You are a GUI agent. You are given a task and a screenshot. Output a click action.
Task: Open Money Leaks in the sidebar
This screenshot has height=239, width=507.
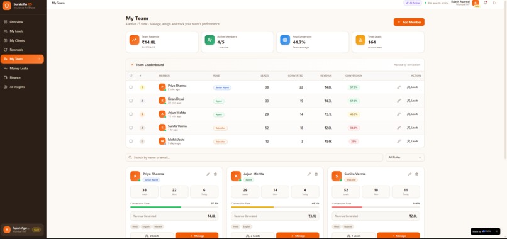tap(22, 68)
